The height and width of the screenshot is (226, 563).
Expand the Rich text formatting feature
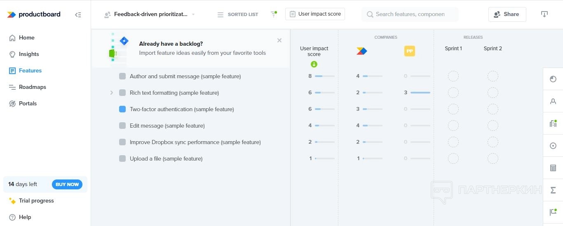tap(111, 93)
